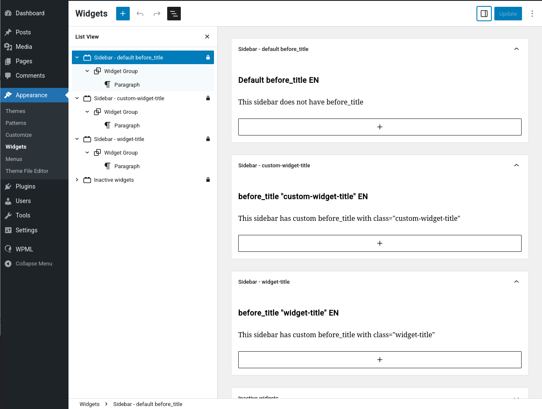Collapse the Sidebar - widget-title panel in the editor
542x409 pixels.
coord(516,282)
